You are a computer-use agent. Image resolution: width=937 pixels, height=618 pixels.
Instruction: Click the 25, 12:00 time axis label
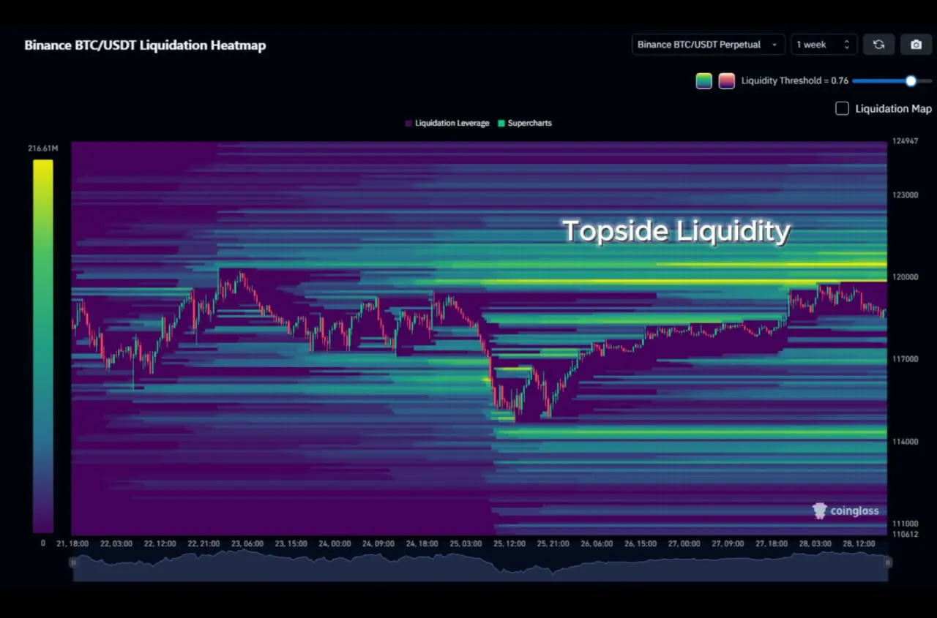508,544
